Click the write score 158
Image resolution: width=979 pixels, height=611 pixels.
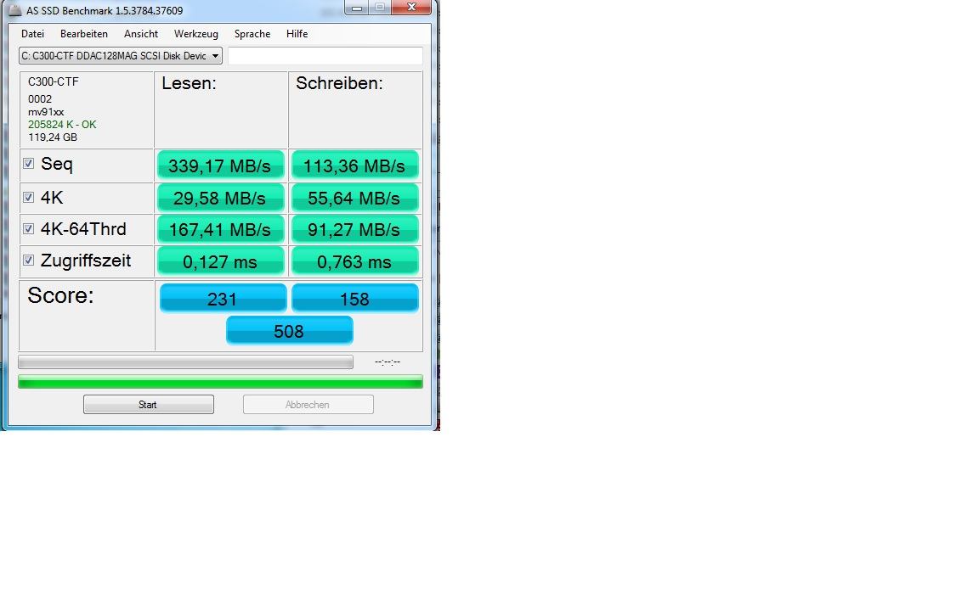click(x=354, y=298)
